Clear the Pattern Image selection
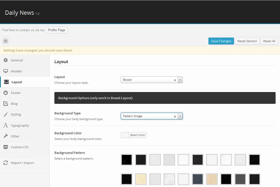280x187 pixels. tap(175, 116)
